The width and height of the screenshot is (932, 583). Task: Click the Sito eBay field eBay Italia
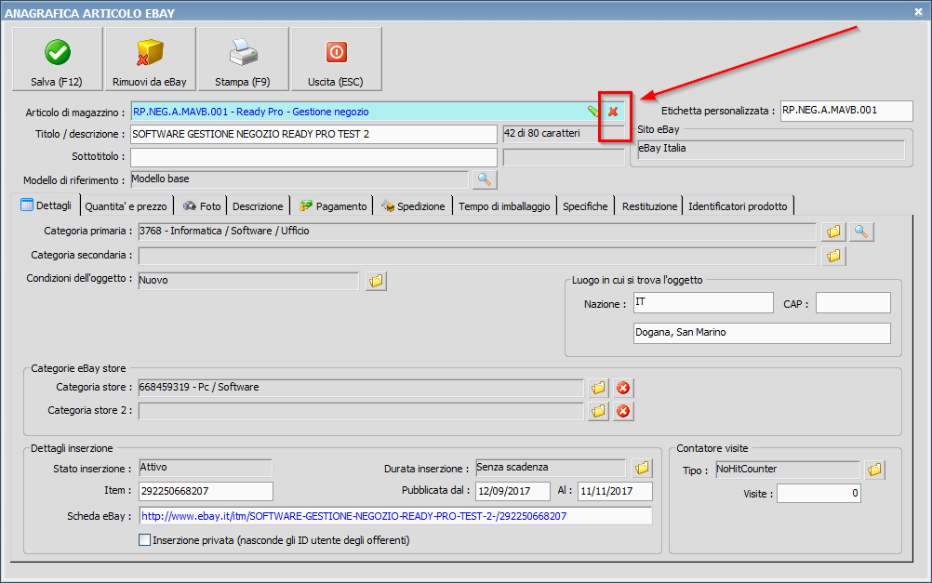(771, 150)
